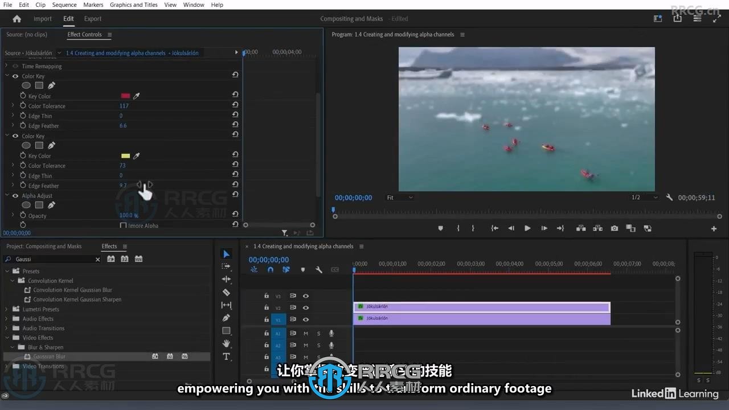Click the red Key Color swatch
The width and height of the screenshot is (729, 410).
coord(125,96)
